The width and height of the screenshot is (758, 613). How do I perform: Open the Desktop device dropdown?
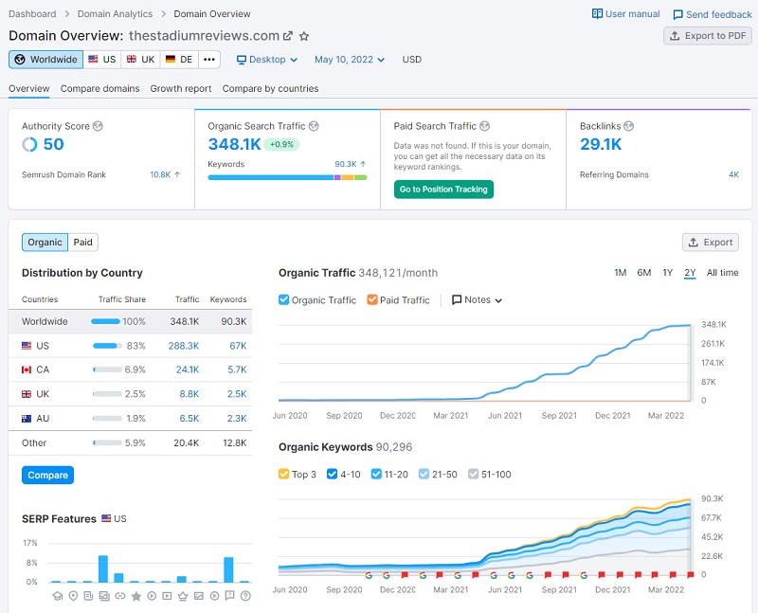click(x=267, y=60)
